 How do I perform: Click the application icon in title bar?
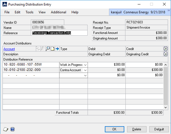5,5
